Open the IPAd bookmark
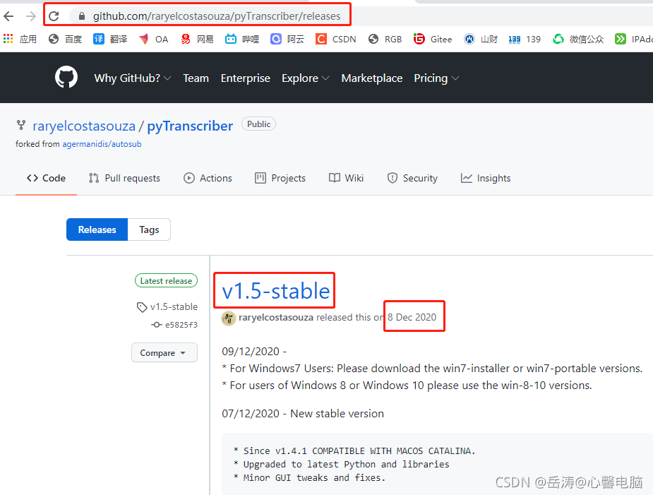Viewport: 653px width, 495px height. [633, 39]
